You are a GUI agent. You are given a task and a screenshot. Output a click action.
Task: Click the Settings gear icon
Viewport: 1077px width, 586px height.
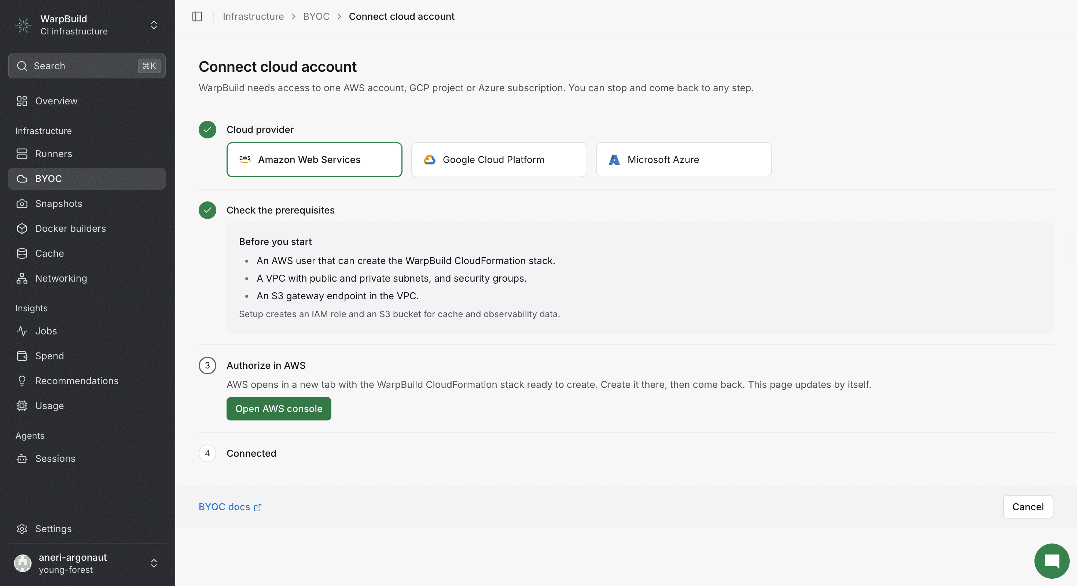(x=22, y=529)
